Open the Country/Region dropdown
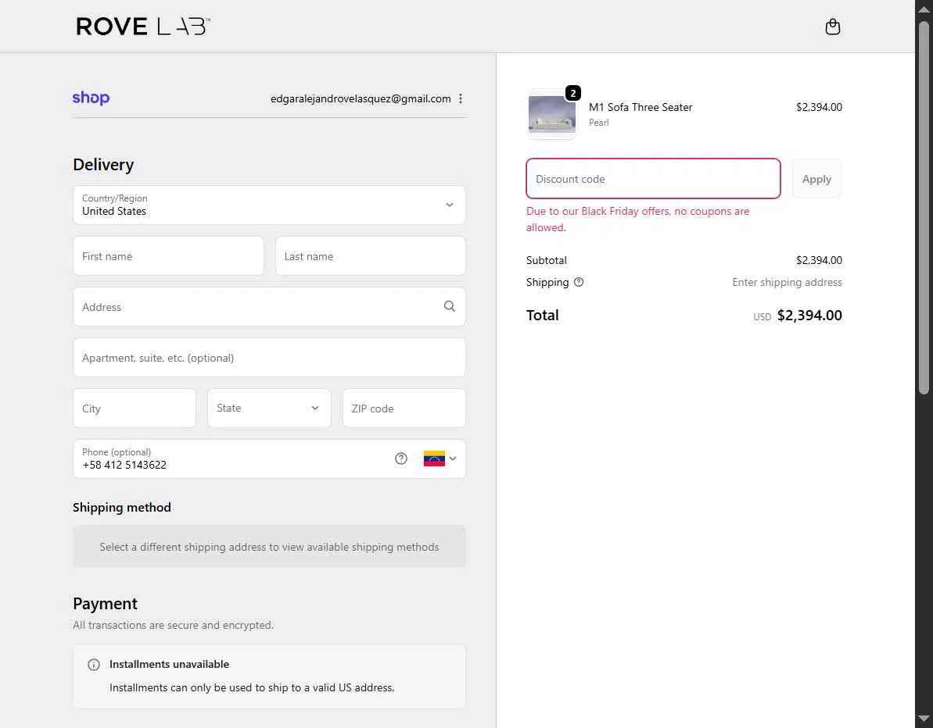Screen dimensions: 933x728 (269, 205)
